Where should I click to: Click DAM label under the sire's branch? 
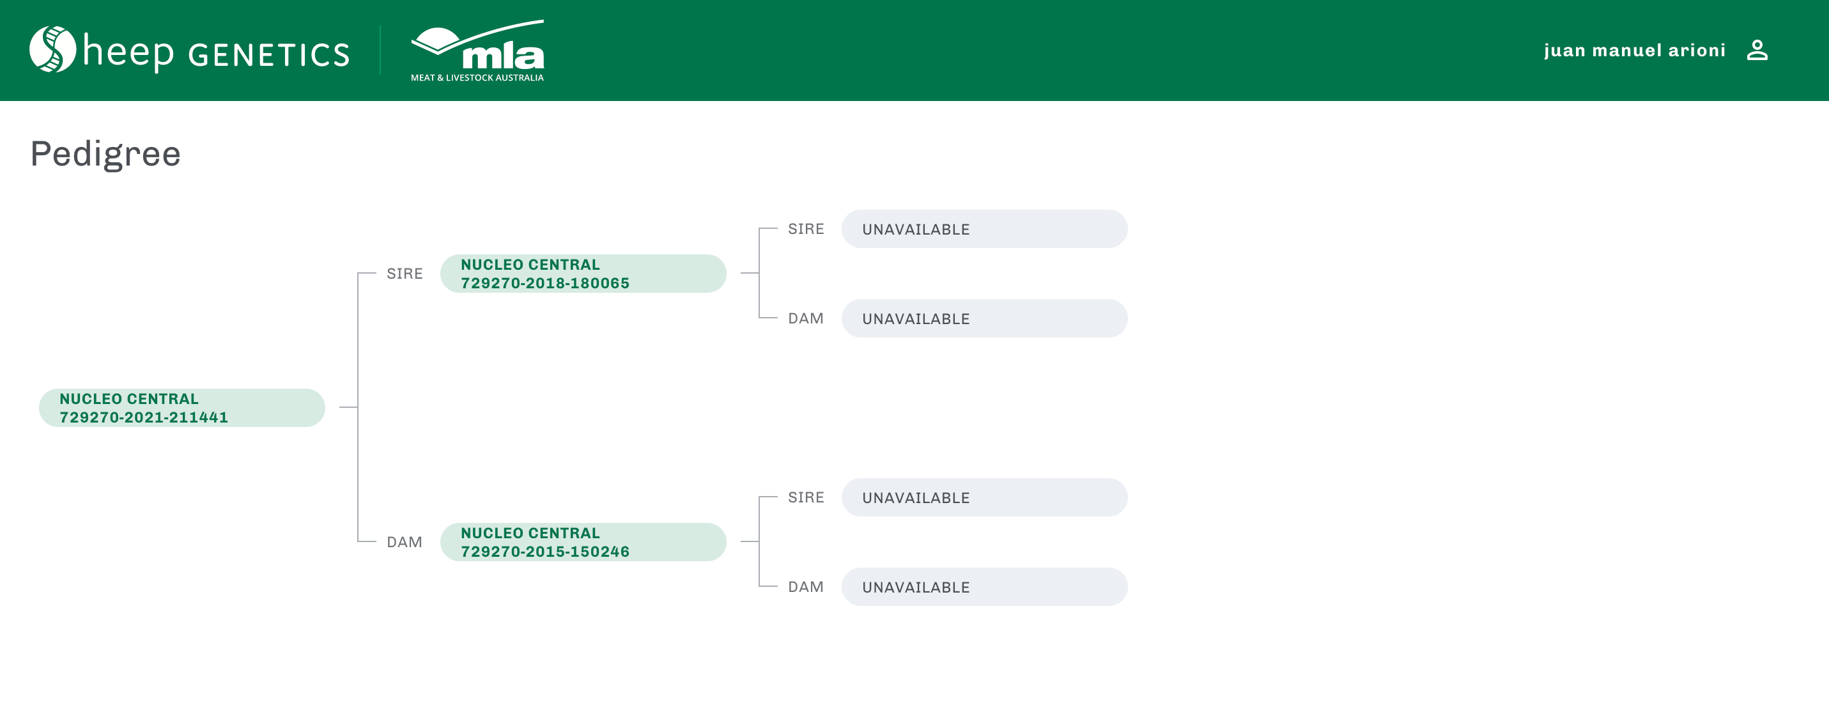coord(806,318)
